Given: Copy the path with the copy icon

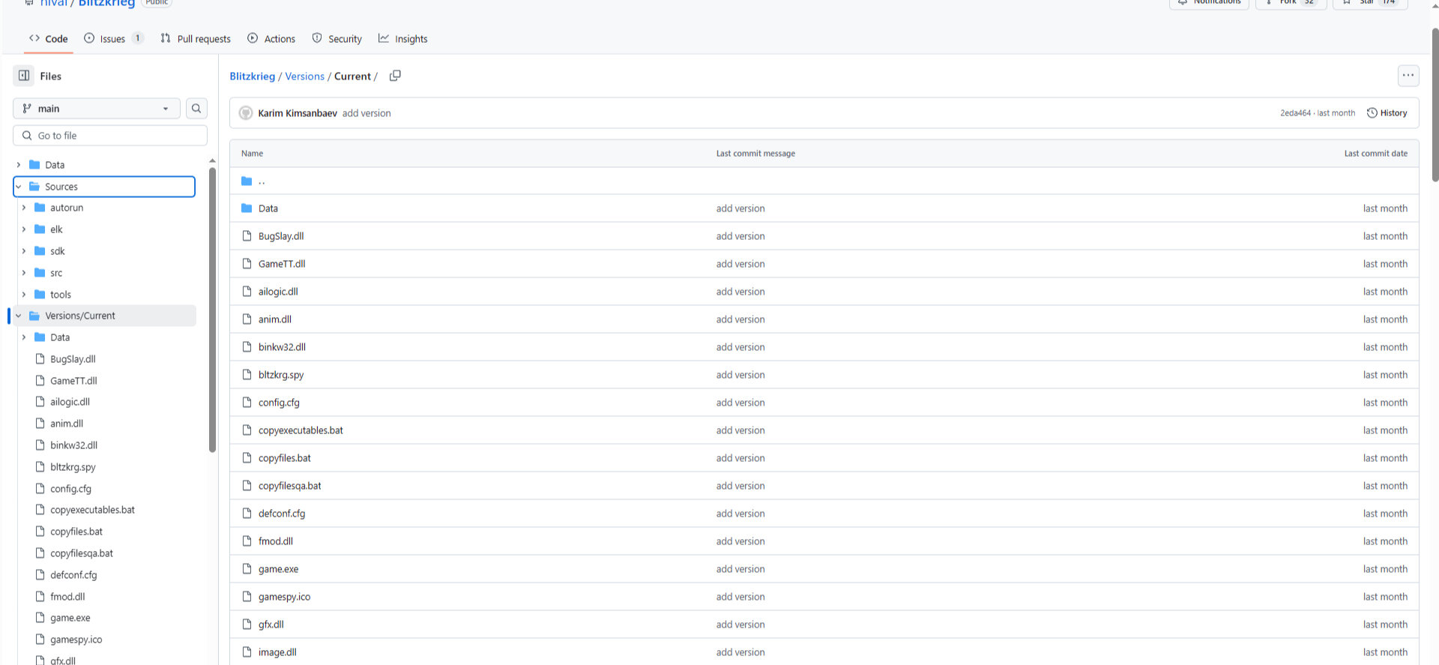Looking at the screenshot, I should pos(395,76).
